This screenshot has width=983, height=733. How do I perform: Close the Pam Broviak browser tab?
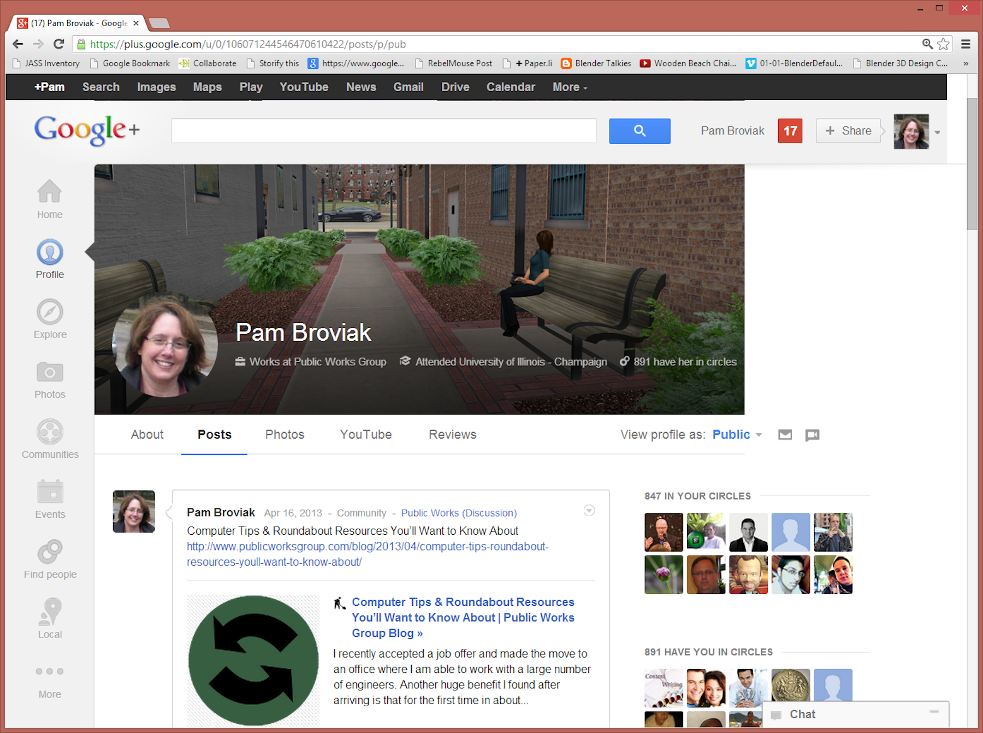[136, 23]
